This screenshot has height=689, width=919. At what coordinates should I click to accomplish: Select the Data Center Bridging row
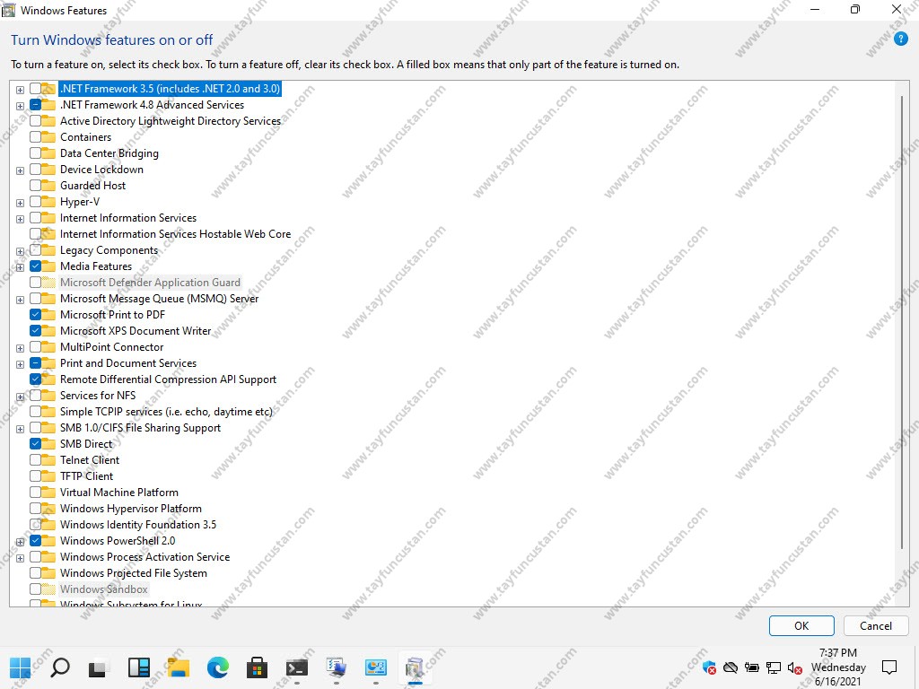[x=109, y=153]
